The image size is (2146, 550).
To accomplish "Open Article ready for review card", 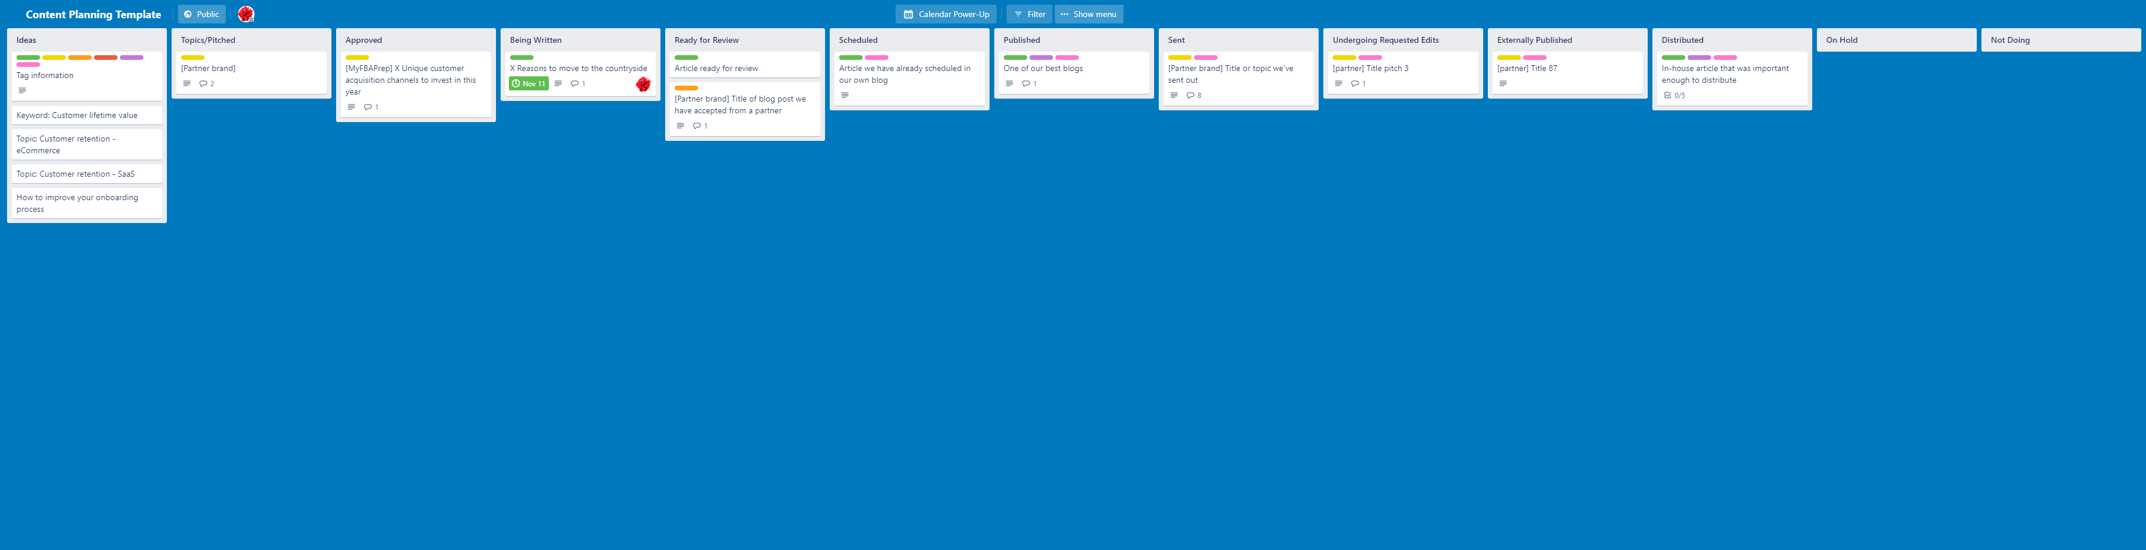I will (745, 65).
